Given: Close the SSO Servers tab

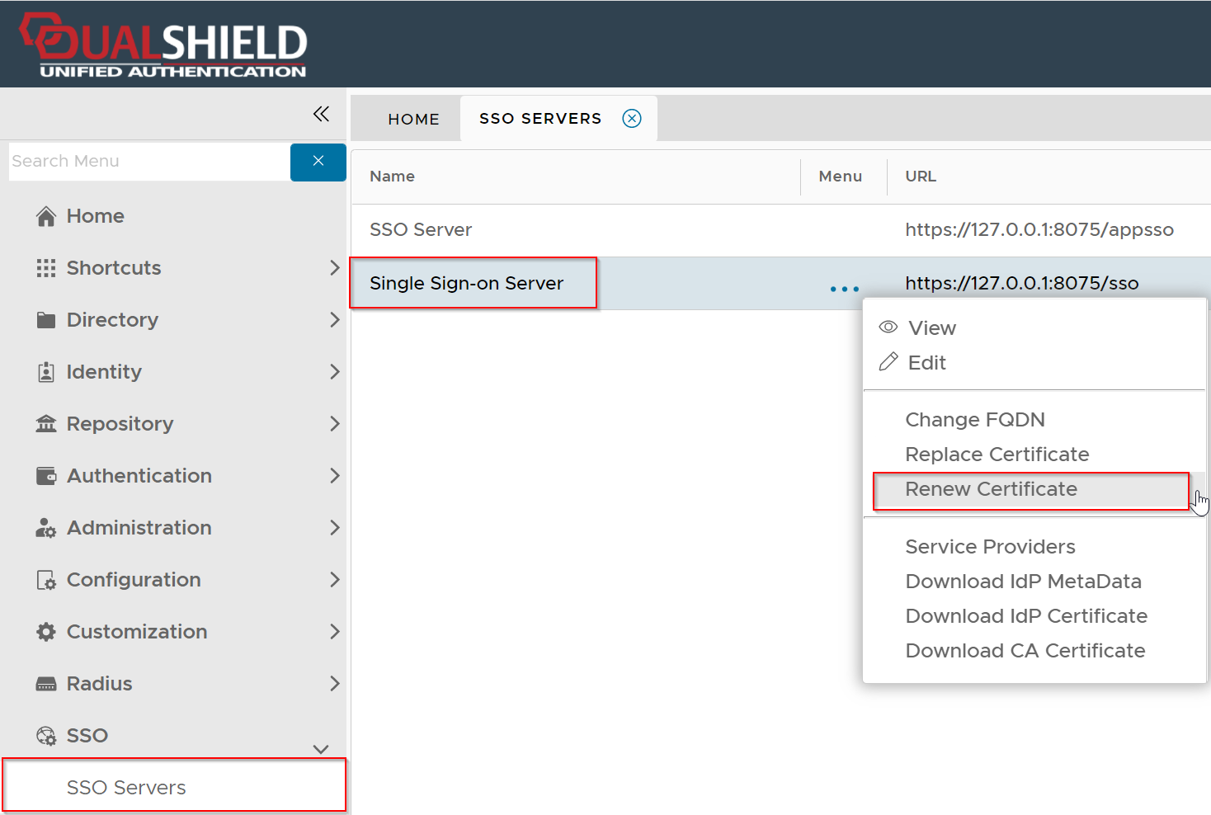Looking at the screenshot, I should tap(632, 119).
